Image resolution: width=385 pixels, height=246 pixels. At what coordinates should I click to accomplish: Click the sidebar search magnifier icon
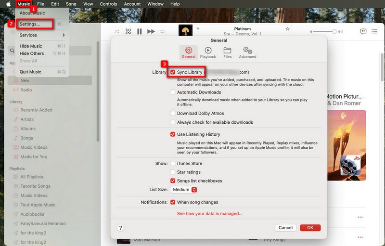pyautogui.click(x=12, y=51)
